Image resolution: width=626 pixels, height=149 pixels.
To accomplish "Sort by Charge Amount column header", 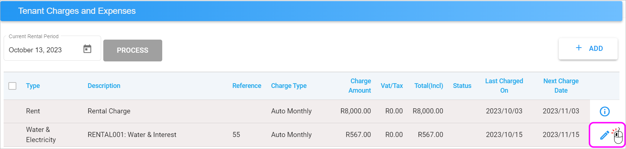I will pyautogui.click(x=360, y=86).
